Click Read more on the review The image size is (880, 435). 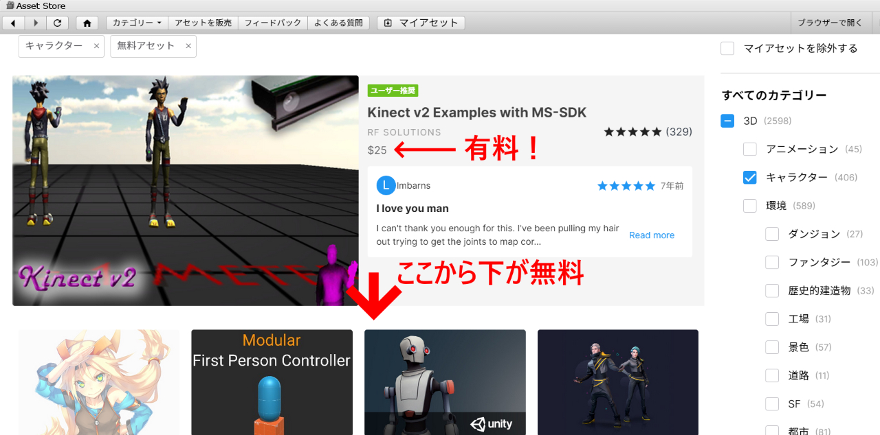(x=651, y=235)
